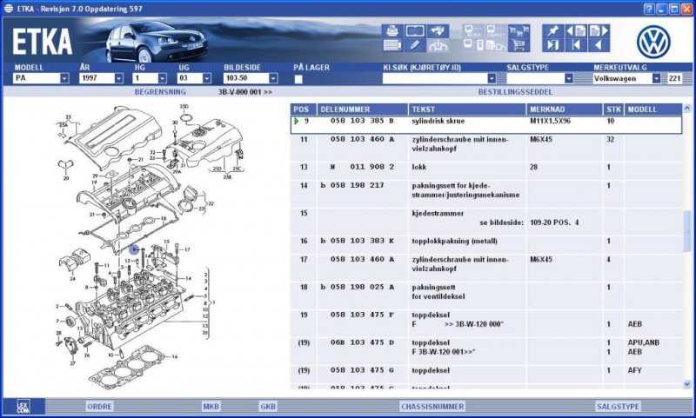Click the ORDRE bottom bar item
The height and width of the screenshot is (418, 696).
(x=99, y=406)
